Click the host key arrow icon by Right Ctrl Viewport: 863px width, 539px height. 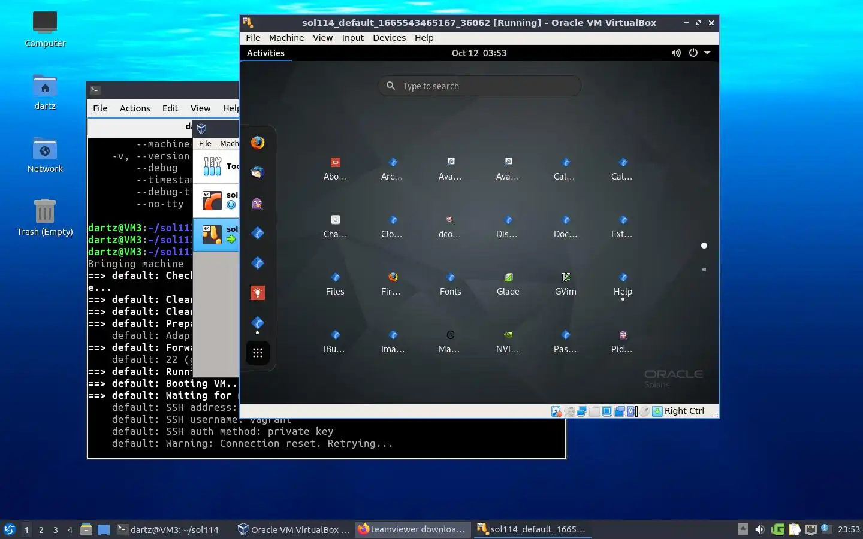click(x=657, y=411)
